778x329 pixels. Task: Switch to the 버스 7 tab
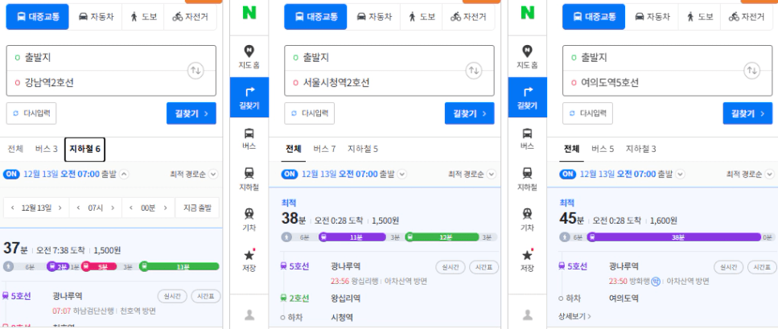(x=324, y=149)
